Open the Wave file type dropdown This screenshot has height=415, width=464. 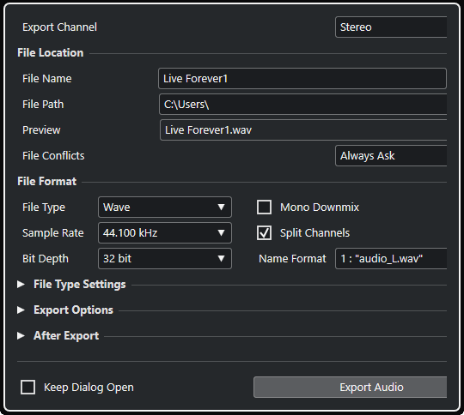165,207
